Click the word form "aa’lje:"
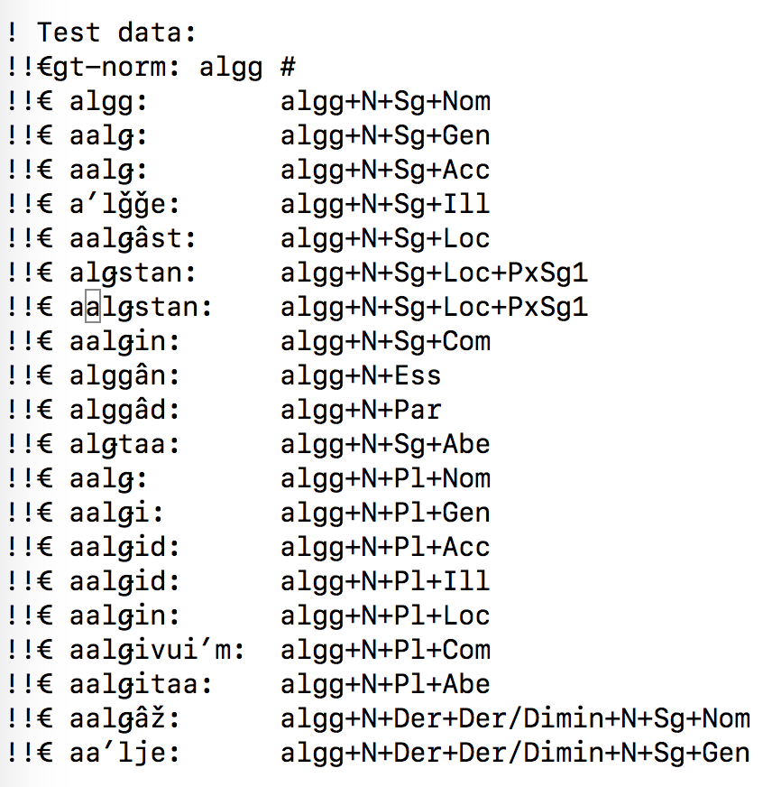This screenshot has width=772, height=787. [x=124, y=753]
